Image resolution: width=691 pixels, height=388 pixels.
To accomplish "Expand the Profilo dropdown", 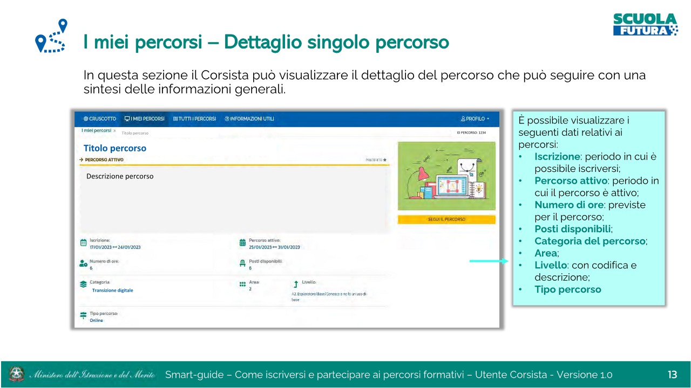I will click(x=475, y=119).
